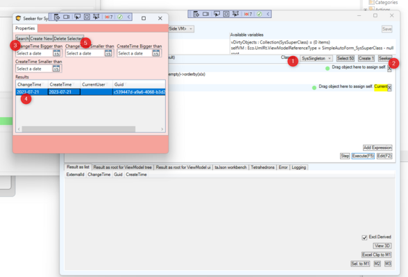
Task: Click the Delete Selected button
Action: [68, 38]
